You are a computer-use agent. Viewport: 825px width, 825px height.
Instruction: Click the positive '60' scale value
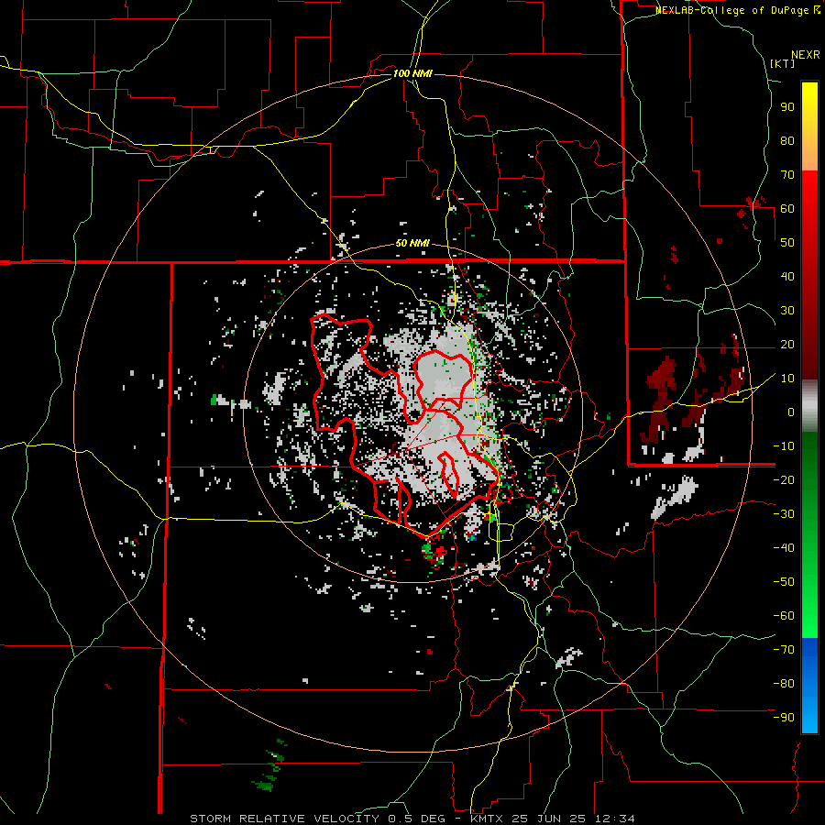(x=787, y=208)
